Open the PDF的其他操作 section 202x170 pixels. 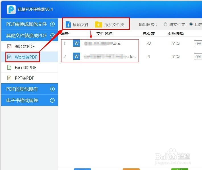[30, 89]
